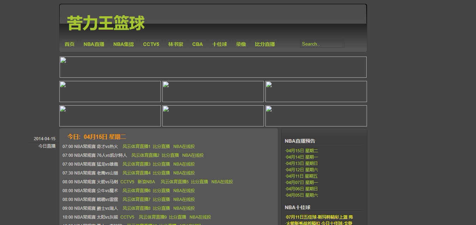The image size is (476, 225).
Task: Open the 比分直播 live scores page
Action: pos(265,44)
